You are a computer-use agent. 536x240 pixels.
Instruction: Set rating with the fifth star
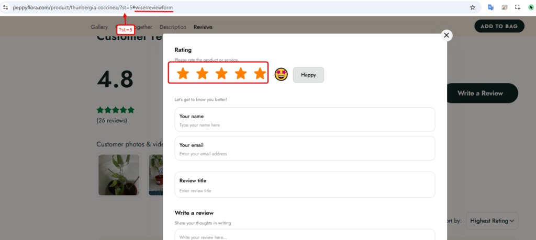pos(260,74)
